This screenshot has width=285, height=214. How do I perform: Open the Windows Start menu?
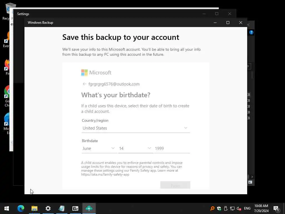click(x=7, y=208)
